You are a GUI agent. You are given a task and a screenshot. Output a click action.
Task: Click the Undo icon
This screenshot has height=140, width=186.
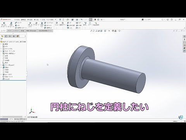[x=81, y=19]
